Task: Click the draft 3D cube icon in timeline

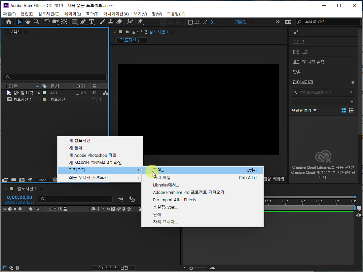Action: [x=132, y=199]
